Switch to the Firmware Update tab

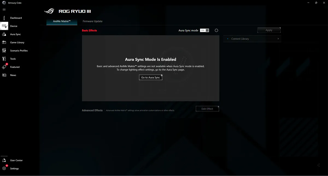pyautogui.click(x=93, y=21)
